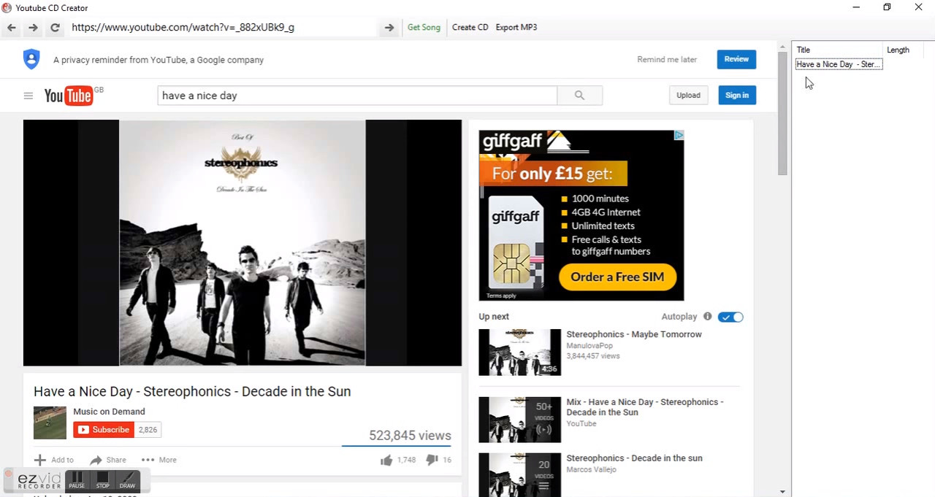Toggle the Autoplay switch off
Screen dimensions: 935x497
pyautogui.click(x=730, y=317)
